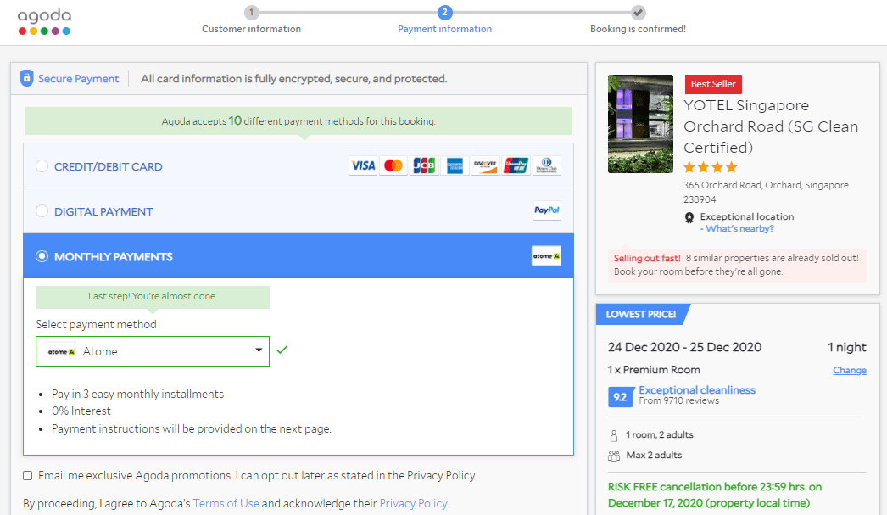Click the LOWEST PRICE banner
Screen dimensions: 887x515
[641, 314]
